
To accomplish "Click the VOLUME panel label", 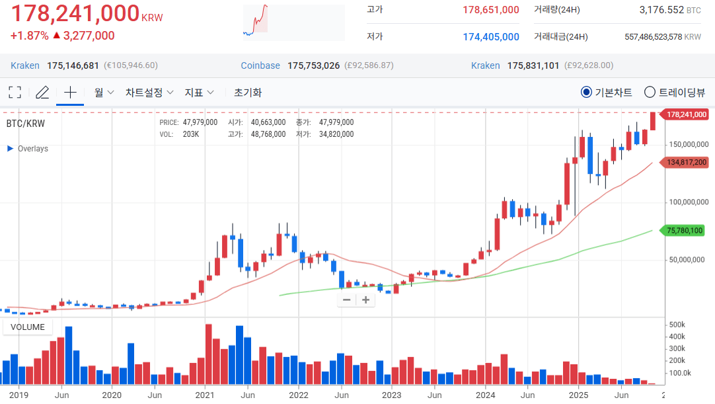I will click(28, 327).
